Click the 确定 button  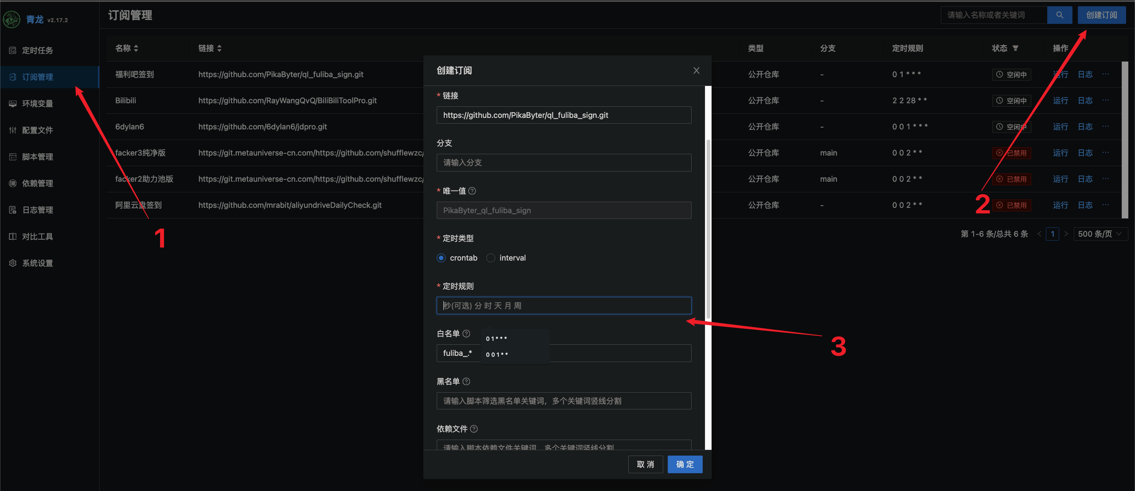(x=685, y=464)
